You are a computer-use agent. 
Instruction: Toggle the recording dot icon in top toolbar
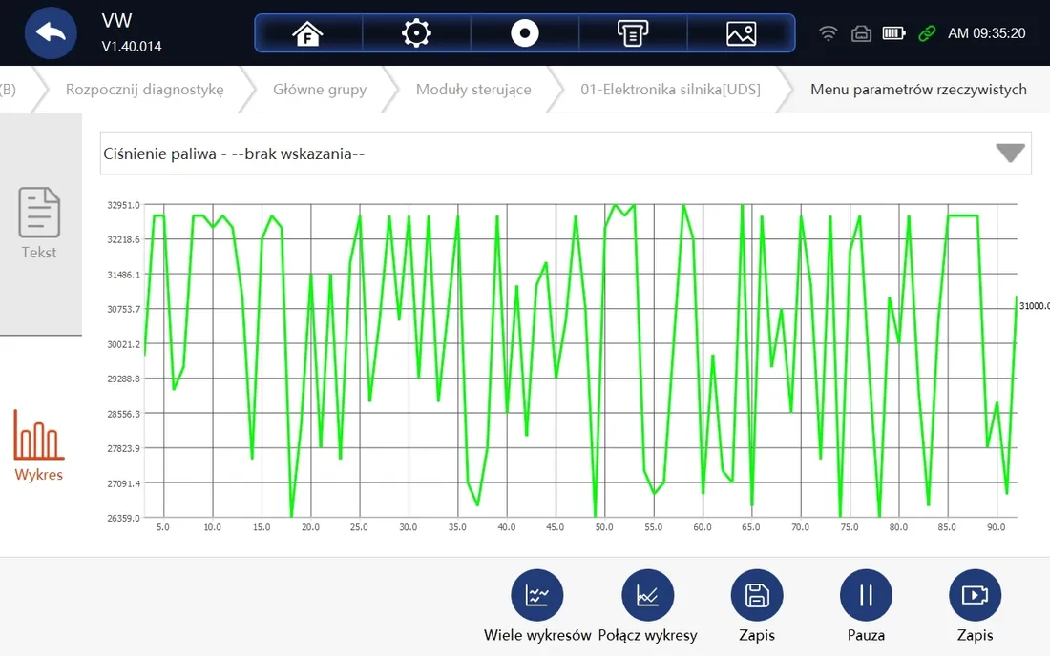coord(524,32)
